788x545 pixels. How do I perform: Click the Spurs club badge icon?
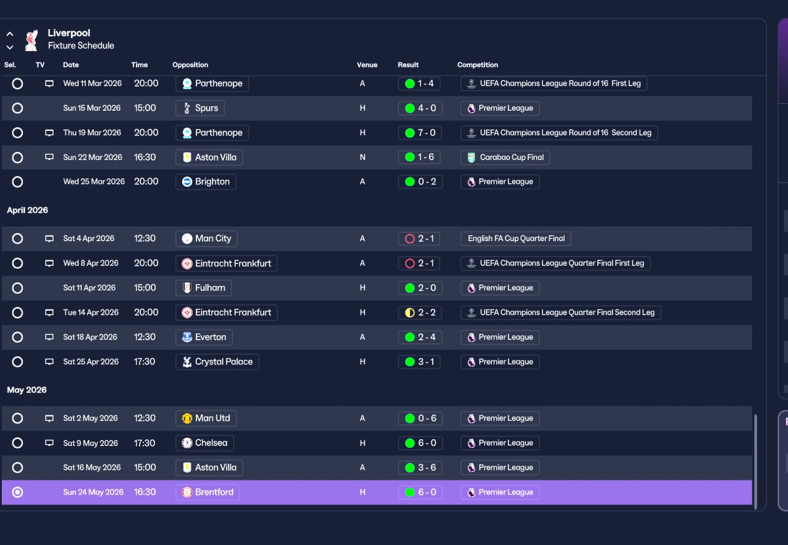tap(187, 108)
